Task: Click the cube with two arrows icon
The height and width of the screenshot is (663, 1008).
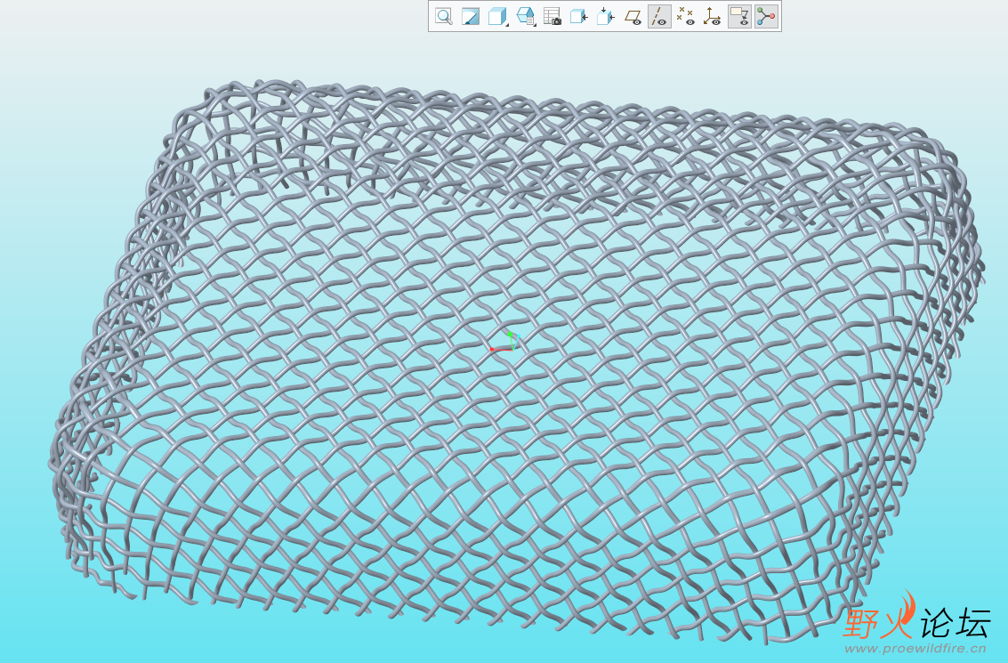Action: click(x=606, y=16)
